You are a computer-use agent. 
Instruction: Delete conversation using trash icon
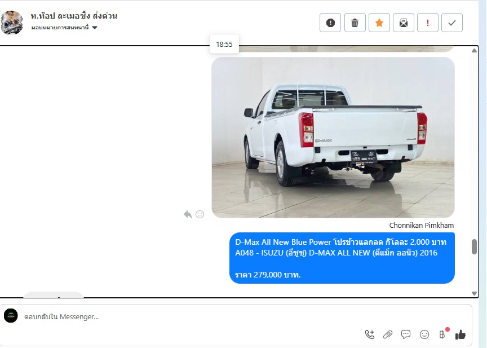355,23
